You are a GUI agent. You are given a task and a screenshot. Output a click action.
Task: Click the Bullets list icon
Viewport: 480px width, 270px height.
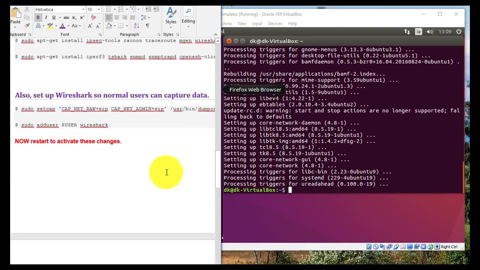pos(108,9)
